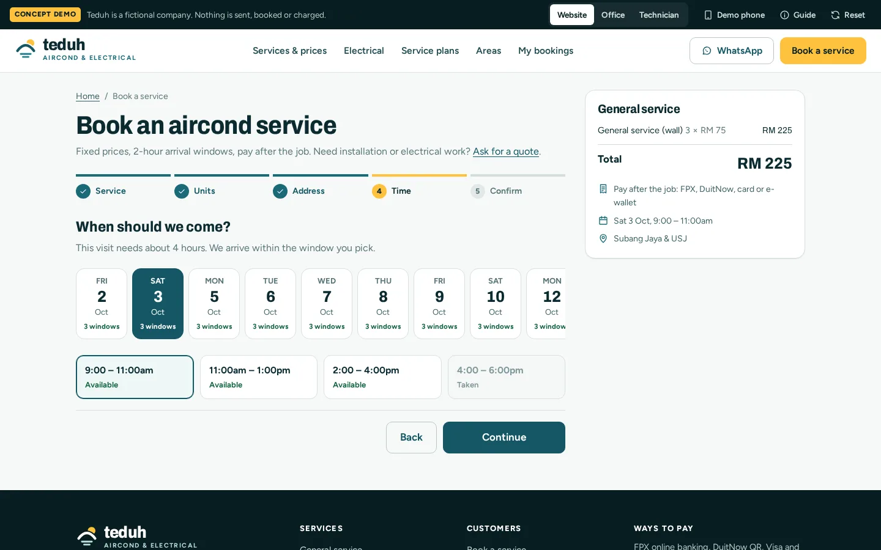881x550 pixels.
Task: Open the Guide info icon
Action: click(x=784, y=15)
